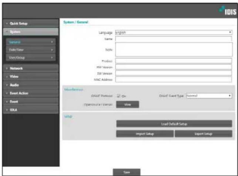The image size is (238, 176).
Task: Toggle the ONVIF Protocol On checkbox
Action: 118,96
